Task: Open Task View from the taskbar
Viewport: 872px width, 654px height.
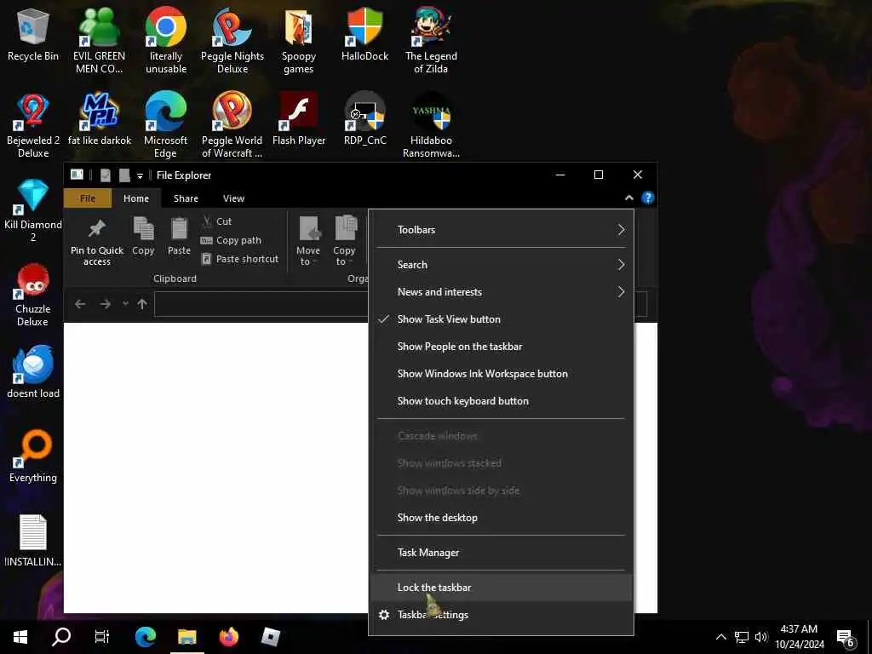Action: click(x=102, y=637)
